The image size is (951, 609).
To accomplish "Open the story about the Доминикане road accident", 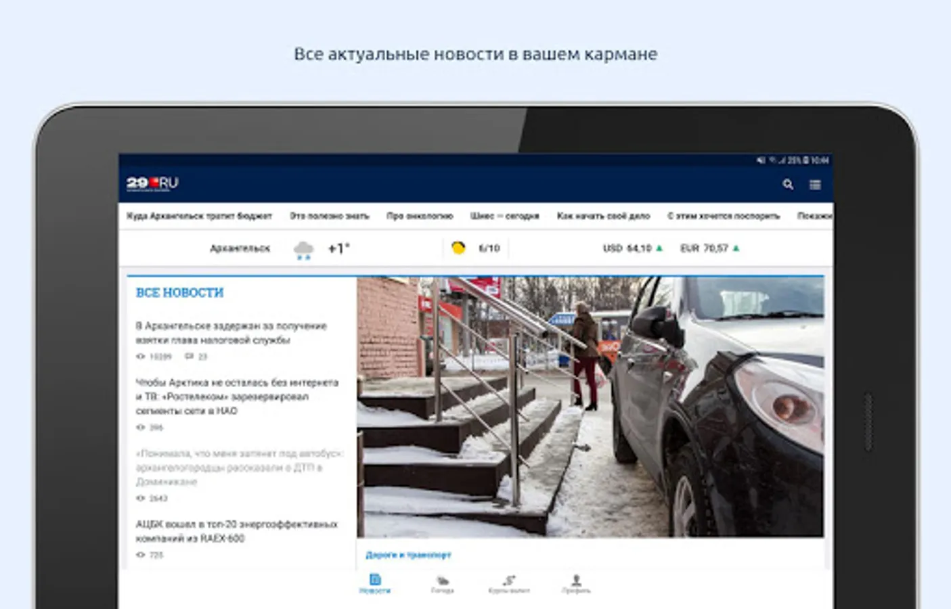I will pyautogui.click(x=240, y=467).
